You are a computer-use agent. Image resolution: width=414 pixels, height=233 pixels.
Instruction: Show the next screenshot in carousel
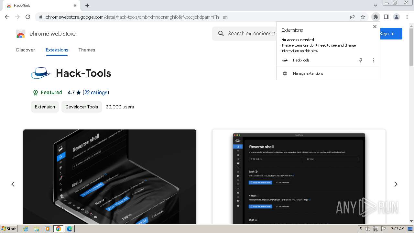396,184
